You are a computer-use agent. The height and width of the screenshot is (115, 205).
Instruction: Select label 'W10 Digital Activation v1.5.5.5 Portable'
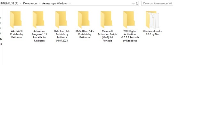tap(130, 36)
